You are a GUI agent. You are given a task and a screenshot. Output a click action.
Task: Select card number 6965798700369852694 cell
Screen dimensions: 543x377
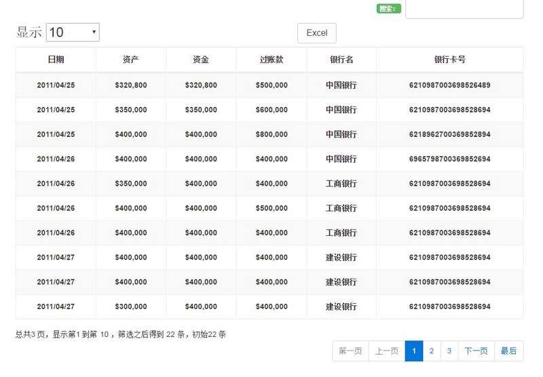(x=449, y=159)
